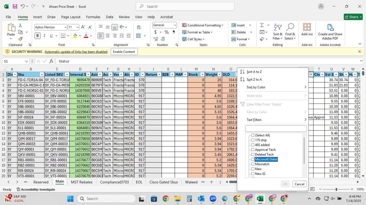Apply Underline formatting

51,36
